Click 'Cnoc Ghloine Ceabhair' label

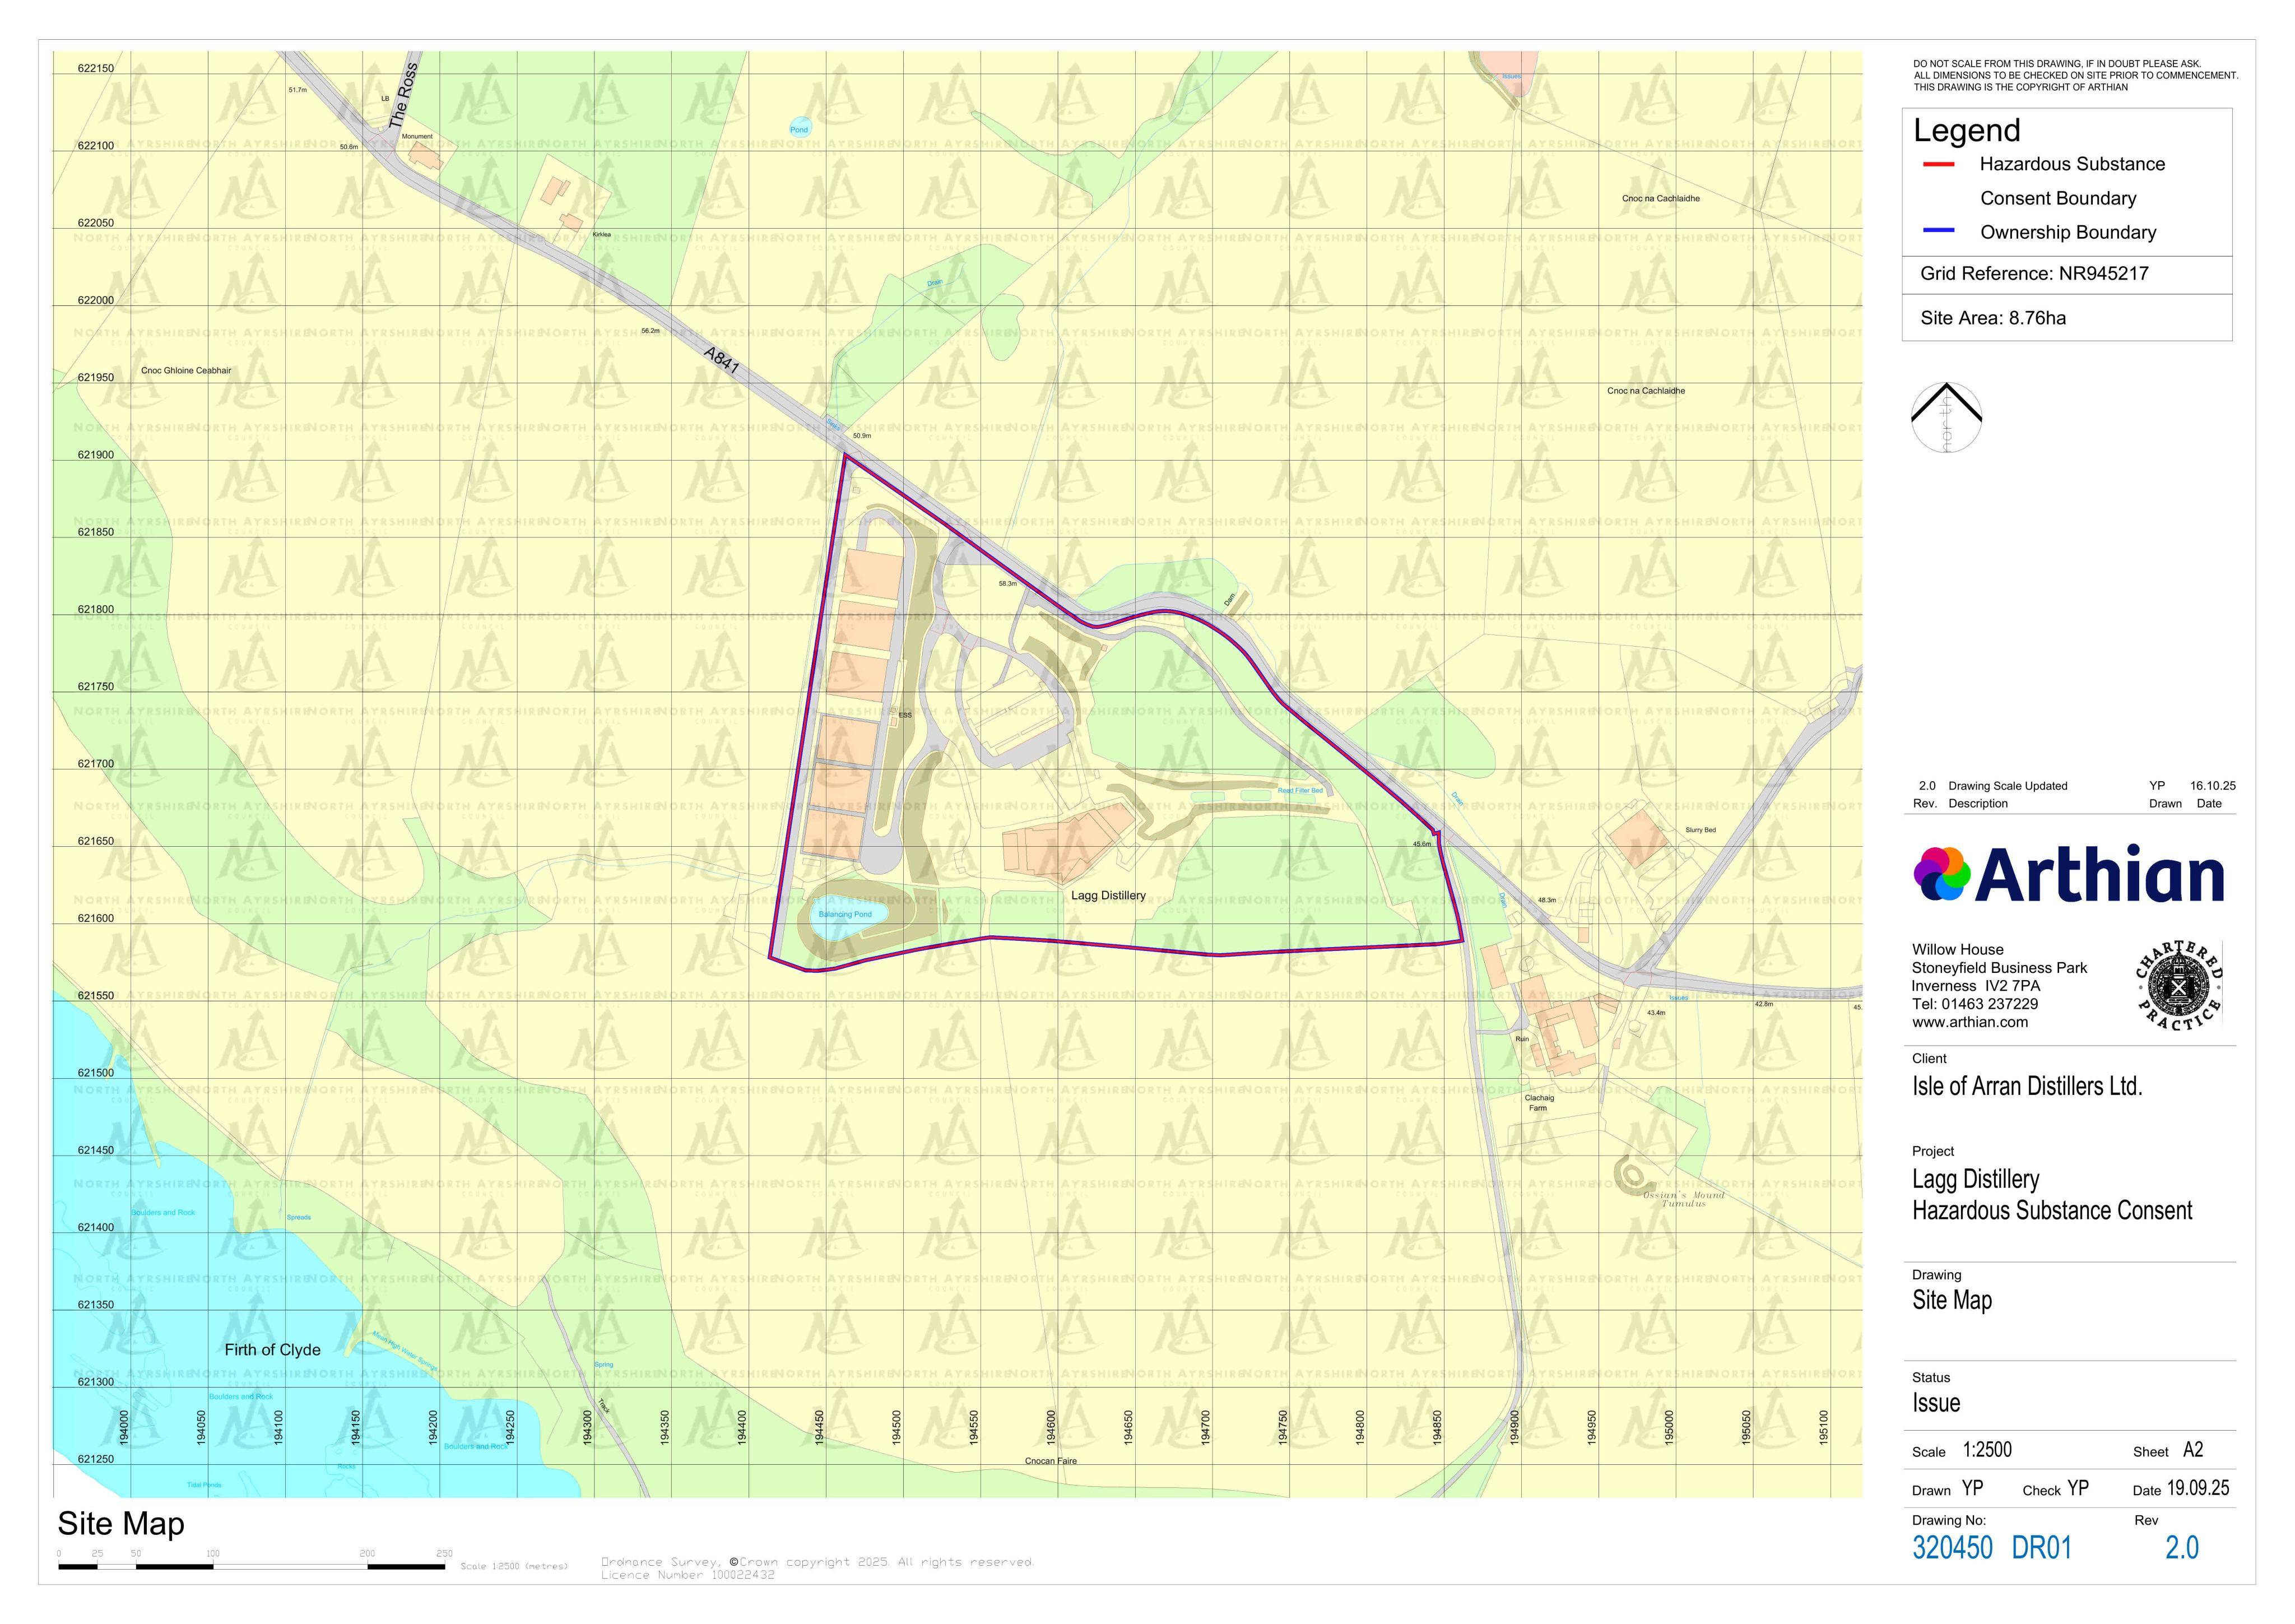click(186, 371)
